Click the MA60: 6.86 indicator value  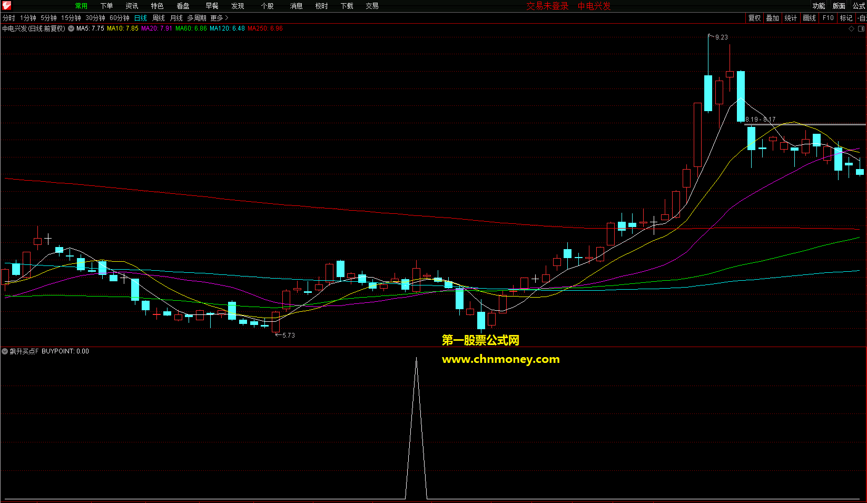pos(191,28)
